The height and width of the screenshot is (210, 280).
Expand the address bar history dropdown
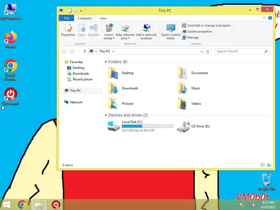(x=202, y=51)
